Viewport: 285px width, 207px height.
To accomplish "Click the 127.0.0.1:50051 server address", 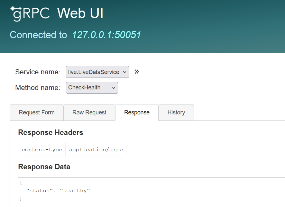I will (106, 35).
